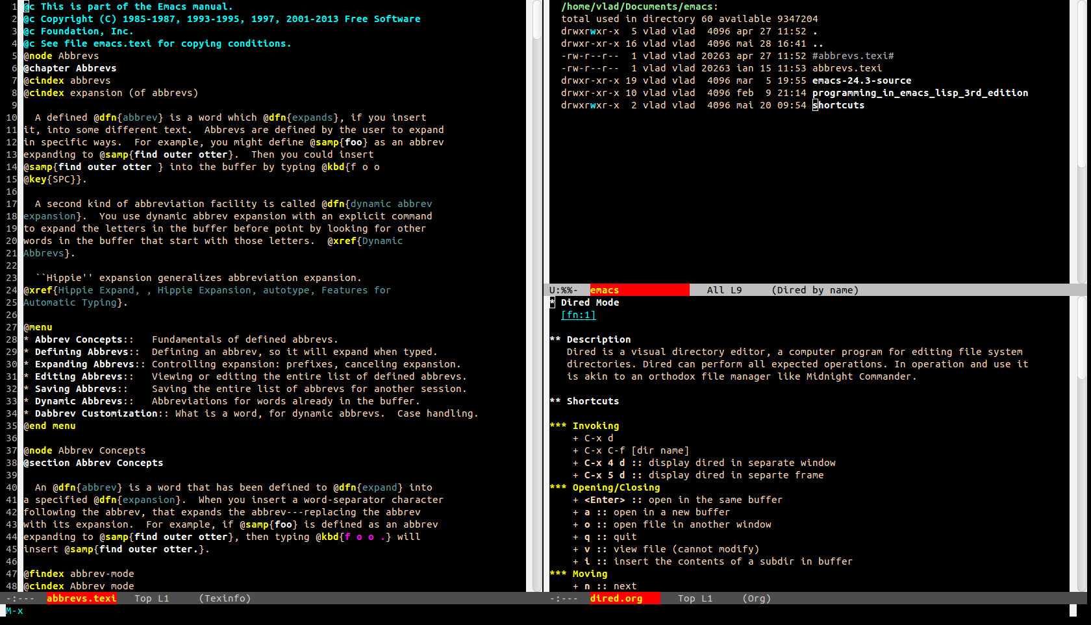Click the @cindex expansion (of abbrevs) line
This screenshot has height=625, width=1091.
[111, 93]
